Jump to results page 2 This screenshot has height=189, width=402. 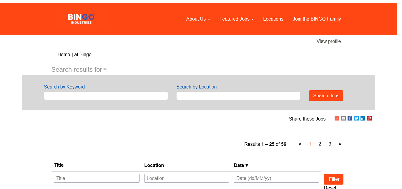[x=320, y=144]
